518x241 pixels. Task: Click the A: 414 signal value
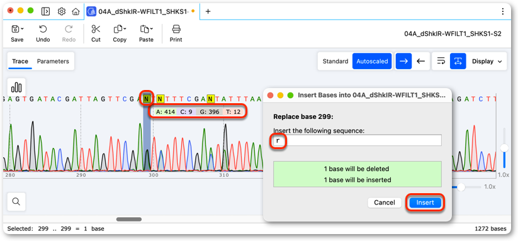pos(165,112)
